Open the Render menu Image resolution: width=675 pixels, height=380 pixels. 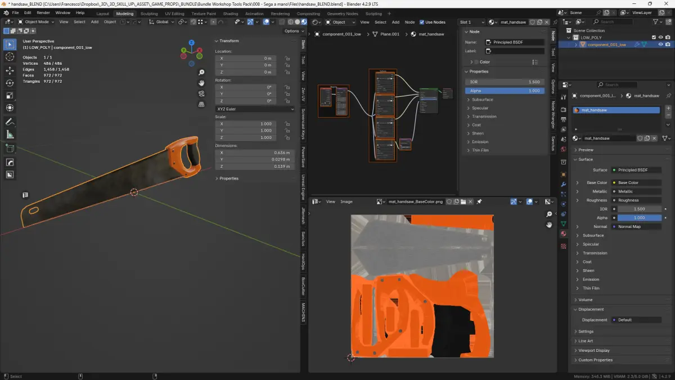pos(43,12)
